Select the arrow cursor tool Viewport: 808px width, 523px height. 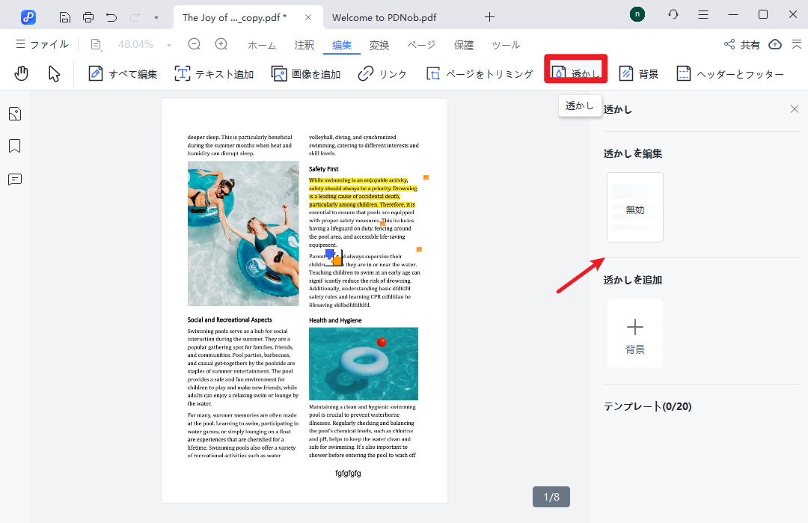coord(54,73)
